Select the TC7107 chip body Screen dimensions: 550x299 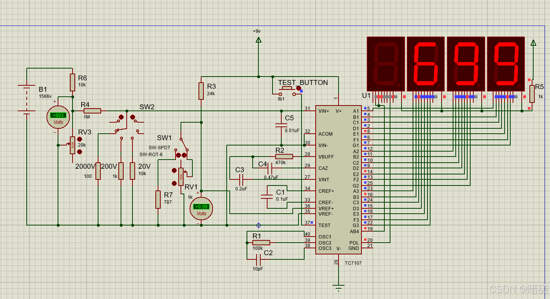coord(339,180)
